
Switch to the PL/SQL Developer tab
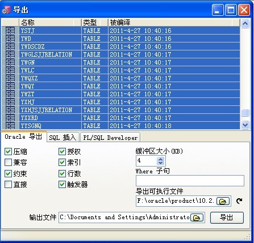[x=110, y=138]
